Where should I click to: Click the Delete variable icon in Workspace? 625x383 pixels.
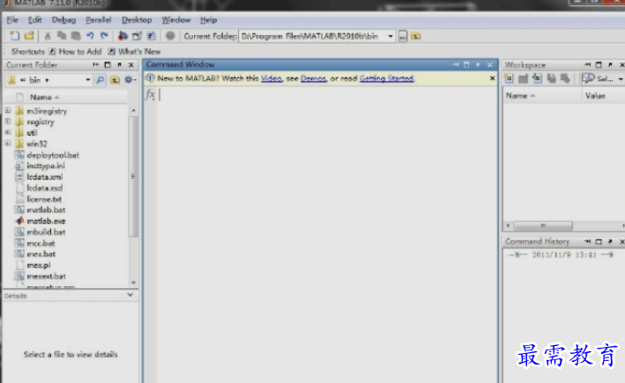[565, 78]
